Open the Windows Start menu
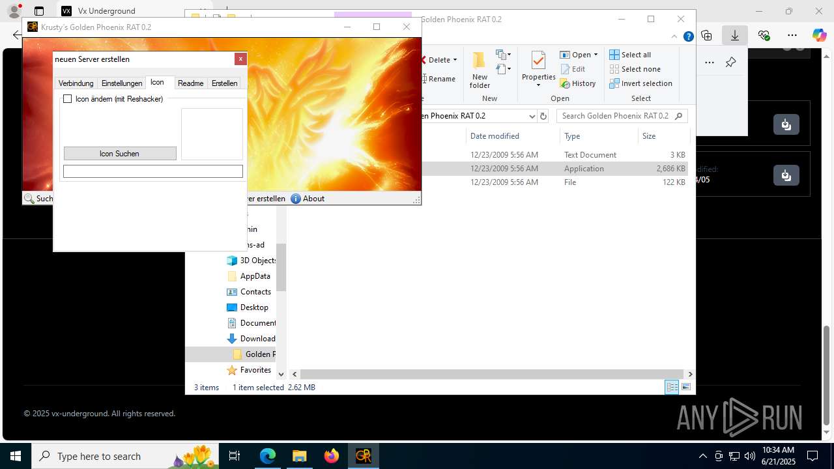The image size is (834, 469). point(15,457)
